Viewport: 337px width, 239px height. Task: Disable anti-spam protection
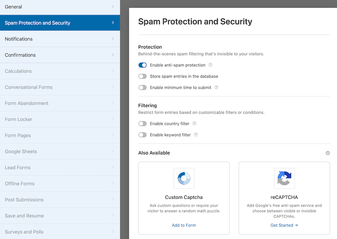click(142, 65)
